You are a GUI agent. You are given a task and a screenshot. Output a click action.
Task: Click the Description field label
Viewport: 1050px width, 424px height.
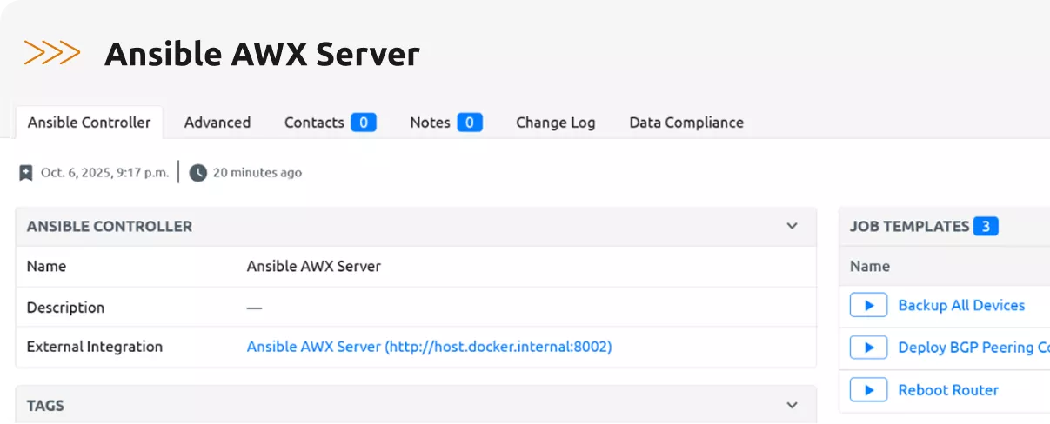tap(65, 308)
